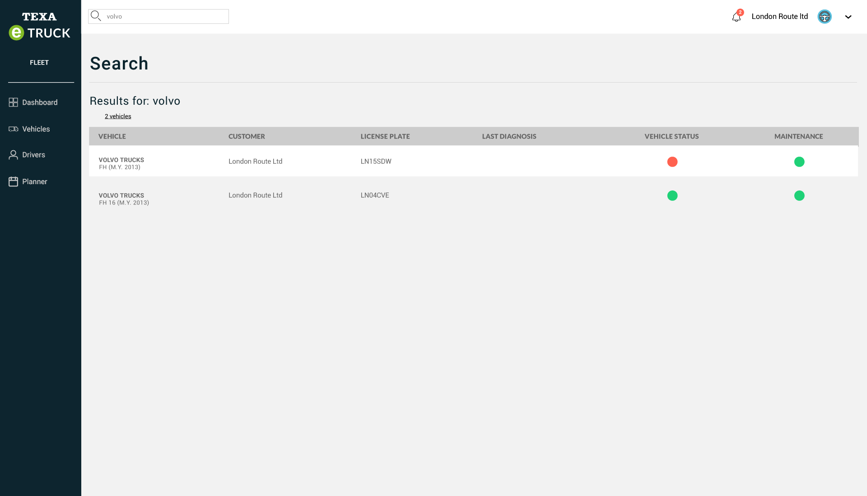Click the Planner calendar icon

tap(14, 181)
